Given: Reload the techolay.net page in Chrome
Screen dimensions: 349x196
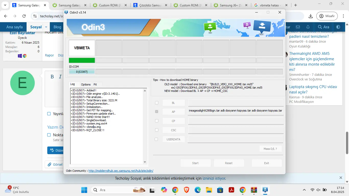Looking at the screenshot, I should coord(24,16).
